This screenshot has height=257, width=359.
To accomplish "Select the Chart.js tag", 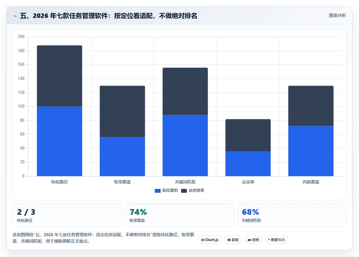I will tap(210, 240).
